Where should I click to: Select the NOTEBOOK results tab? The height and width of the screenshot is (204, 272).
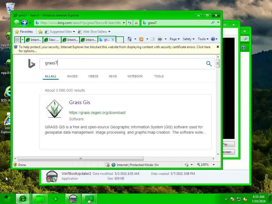[135, 76]
